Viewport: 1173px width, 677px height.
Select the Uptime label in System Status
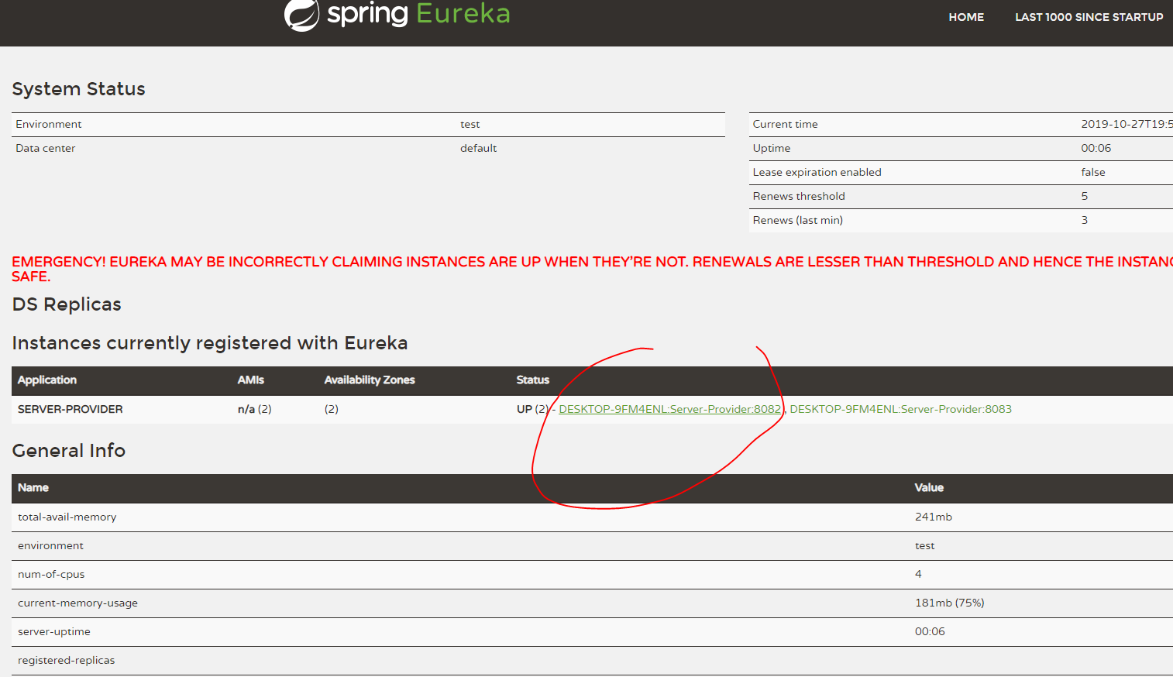click(772, 148)
